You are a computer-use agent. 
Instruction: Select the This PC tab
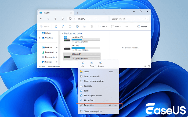point(56,13)
